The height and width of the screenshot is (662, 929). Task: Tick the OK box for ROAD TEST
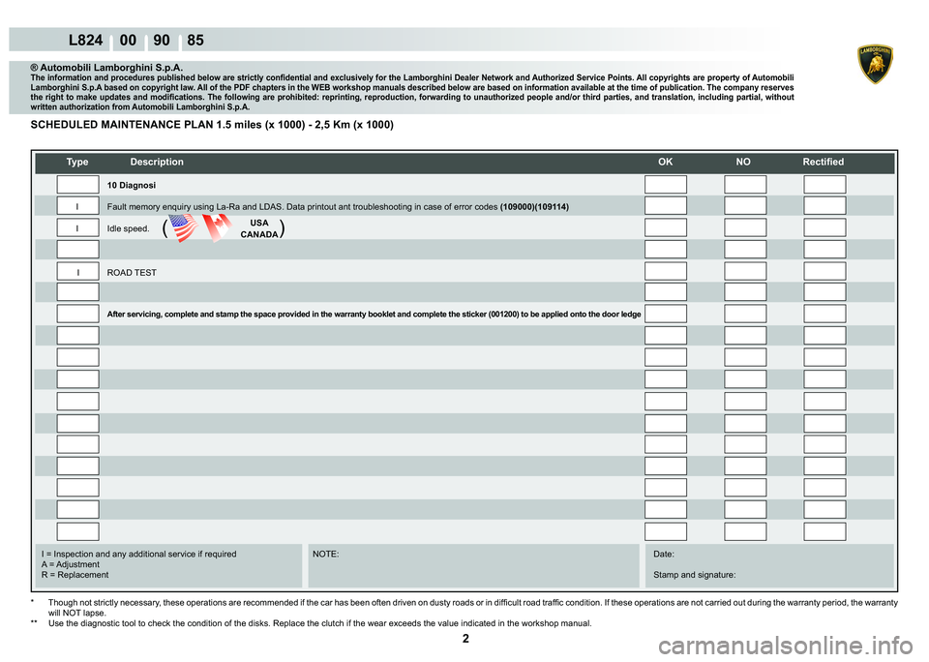pyautogui.click(x=666, y=271)
